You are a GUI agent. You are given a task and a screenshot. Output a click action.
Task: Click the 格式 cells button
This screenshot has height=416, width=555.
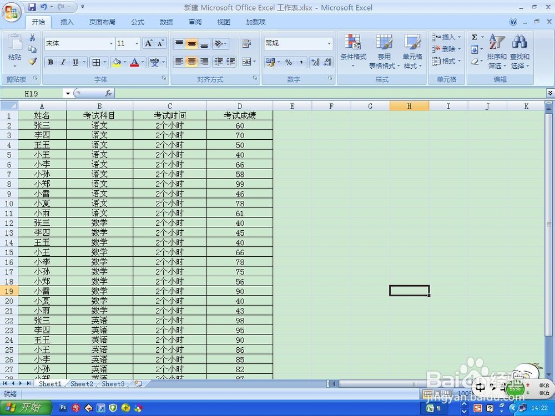point(446,61)
